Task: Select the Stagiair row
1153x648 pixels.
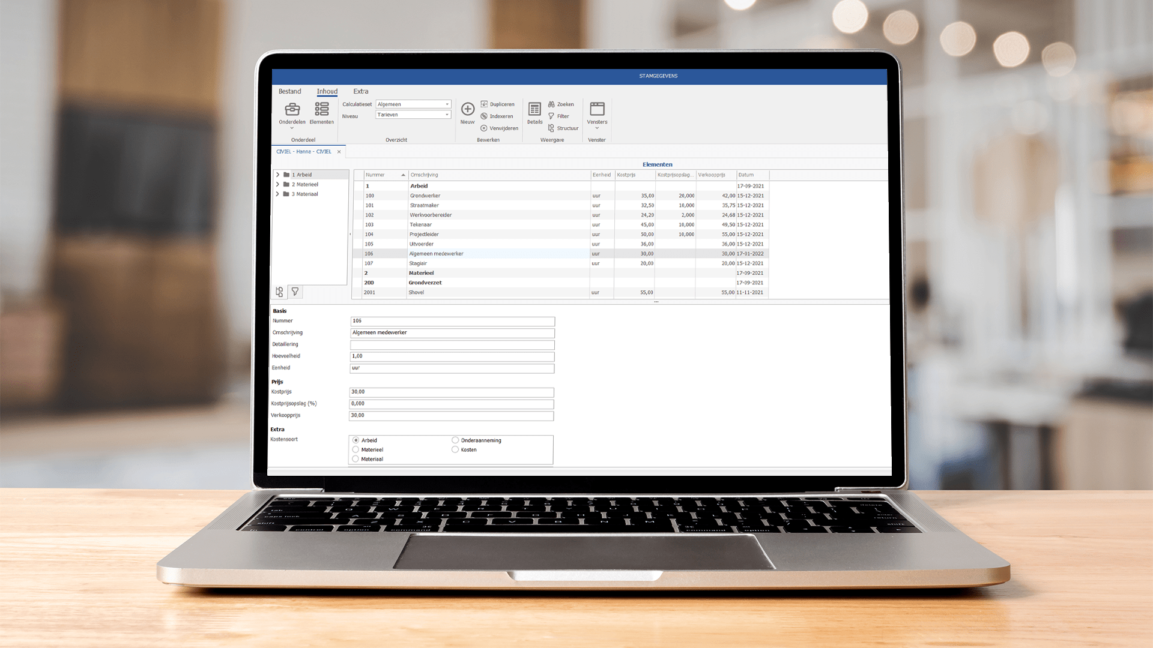Action: [561, 263]
